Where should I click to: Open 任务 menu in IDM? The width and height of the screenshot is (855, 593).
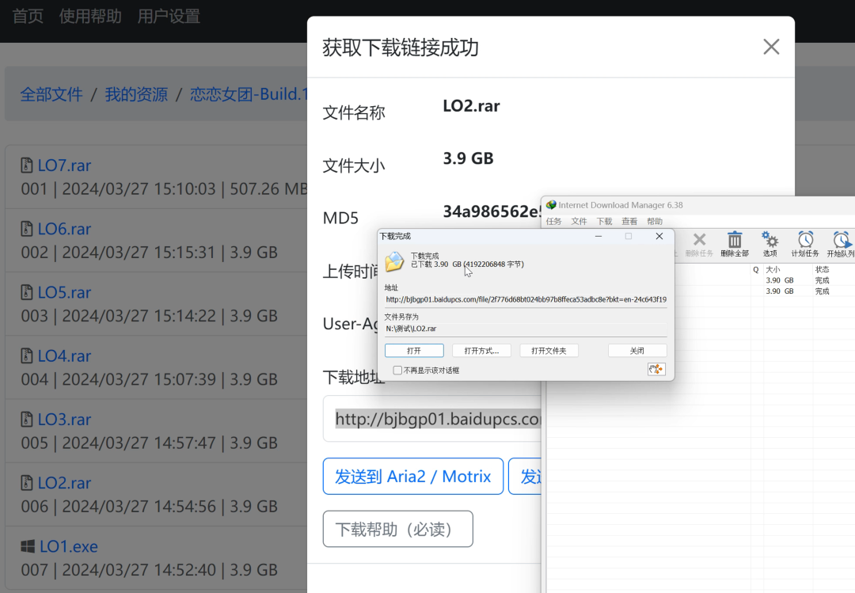[x=553, y=221]
